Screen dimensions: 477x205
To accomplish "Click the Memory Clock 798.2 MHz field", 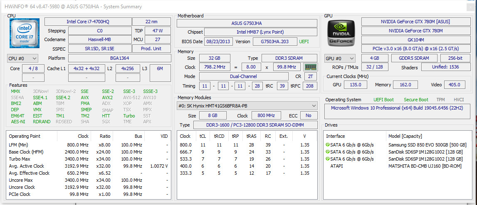I will tap(215, 67).
